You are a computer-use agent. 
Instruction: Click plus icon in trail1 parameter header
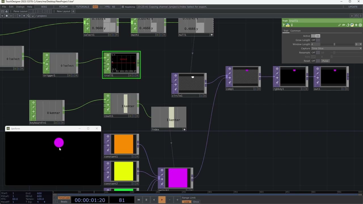click(356, 25)
